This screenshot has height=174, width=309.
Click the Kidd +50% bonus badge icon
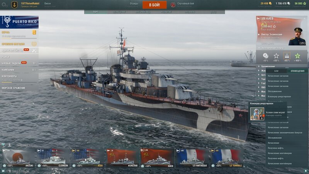pyautogui.click(x=74, y=166)
